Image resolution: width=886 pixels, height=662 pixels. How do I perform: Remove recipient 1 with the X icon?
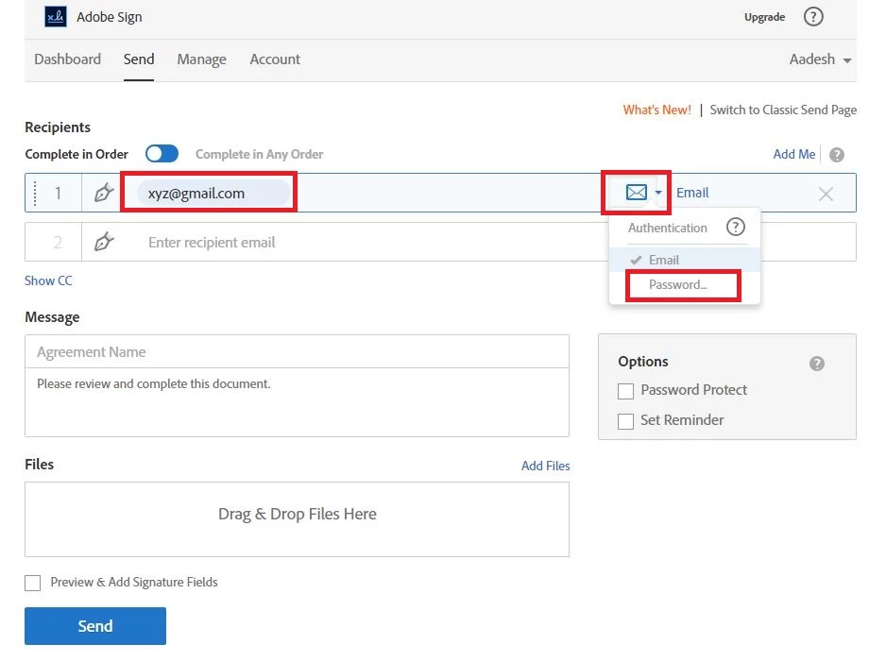pos(826,195)
